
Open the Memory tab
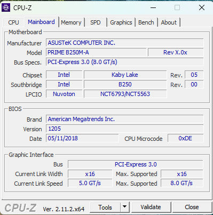tap(71, 22)
